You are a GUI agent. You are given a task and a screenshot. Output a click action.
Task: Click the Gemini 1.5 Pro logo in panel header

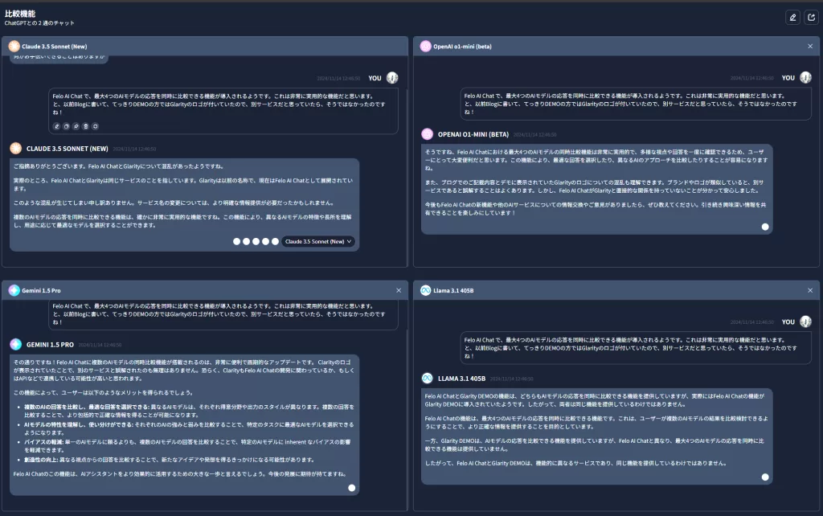tap(14, 290)
